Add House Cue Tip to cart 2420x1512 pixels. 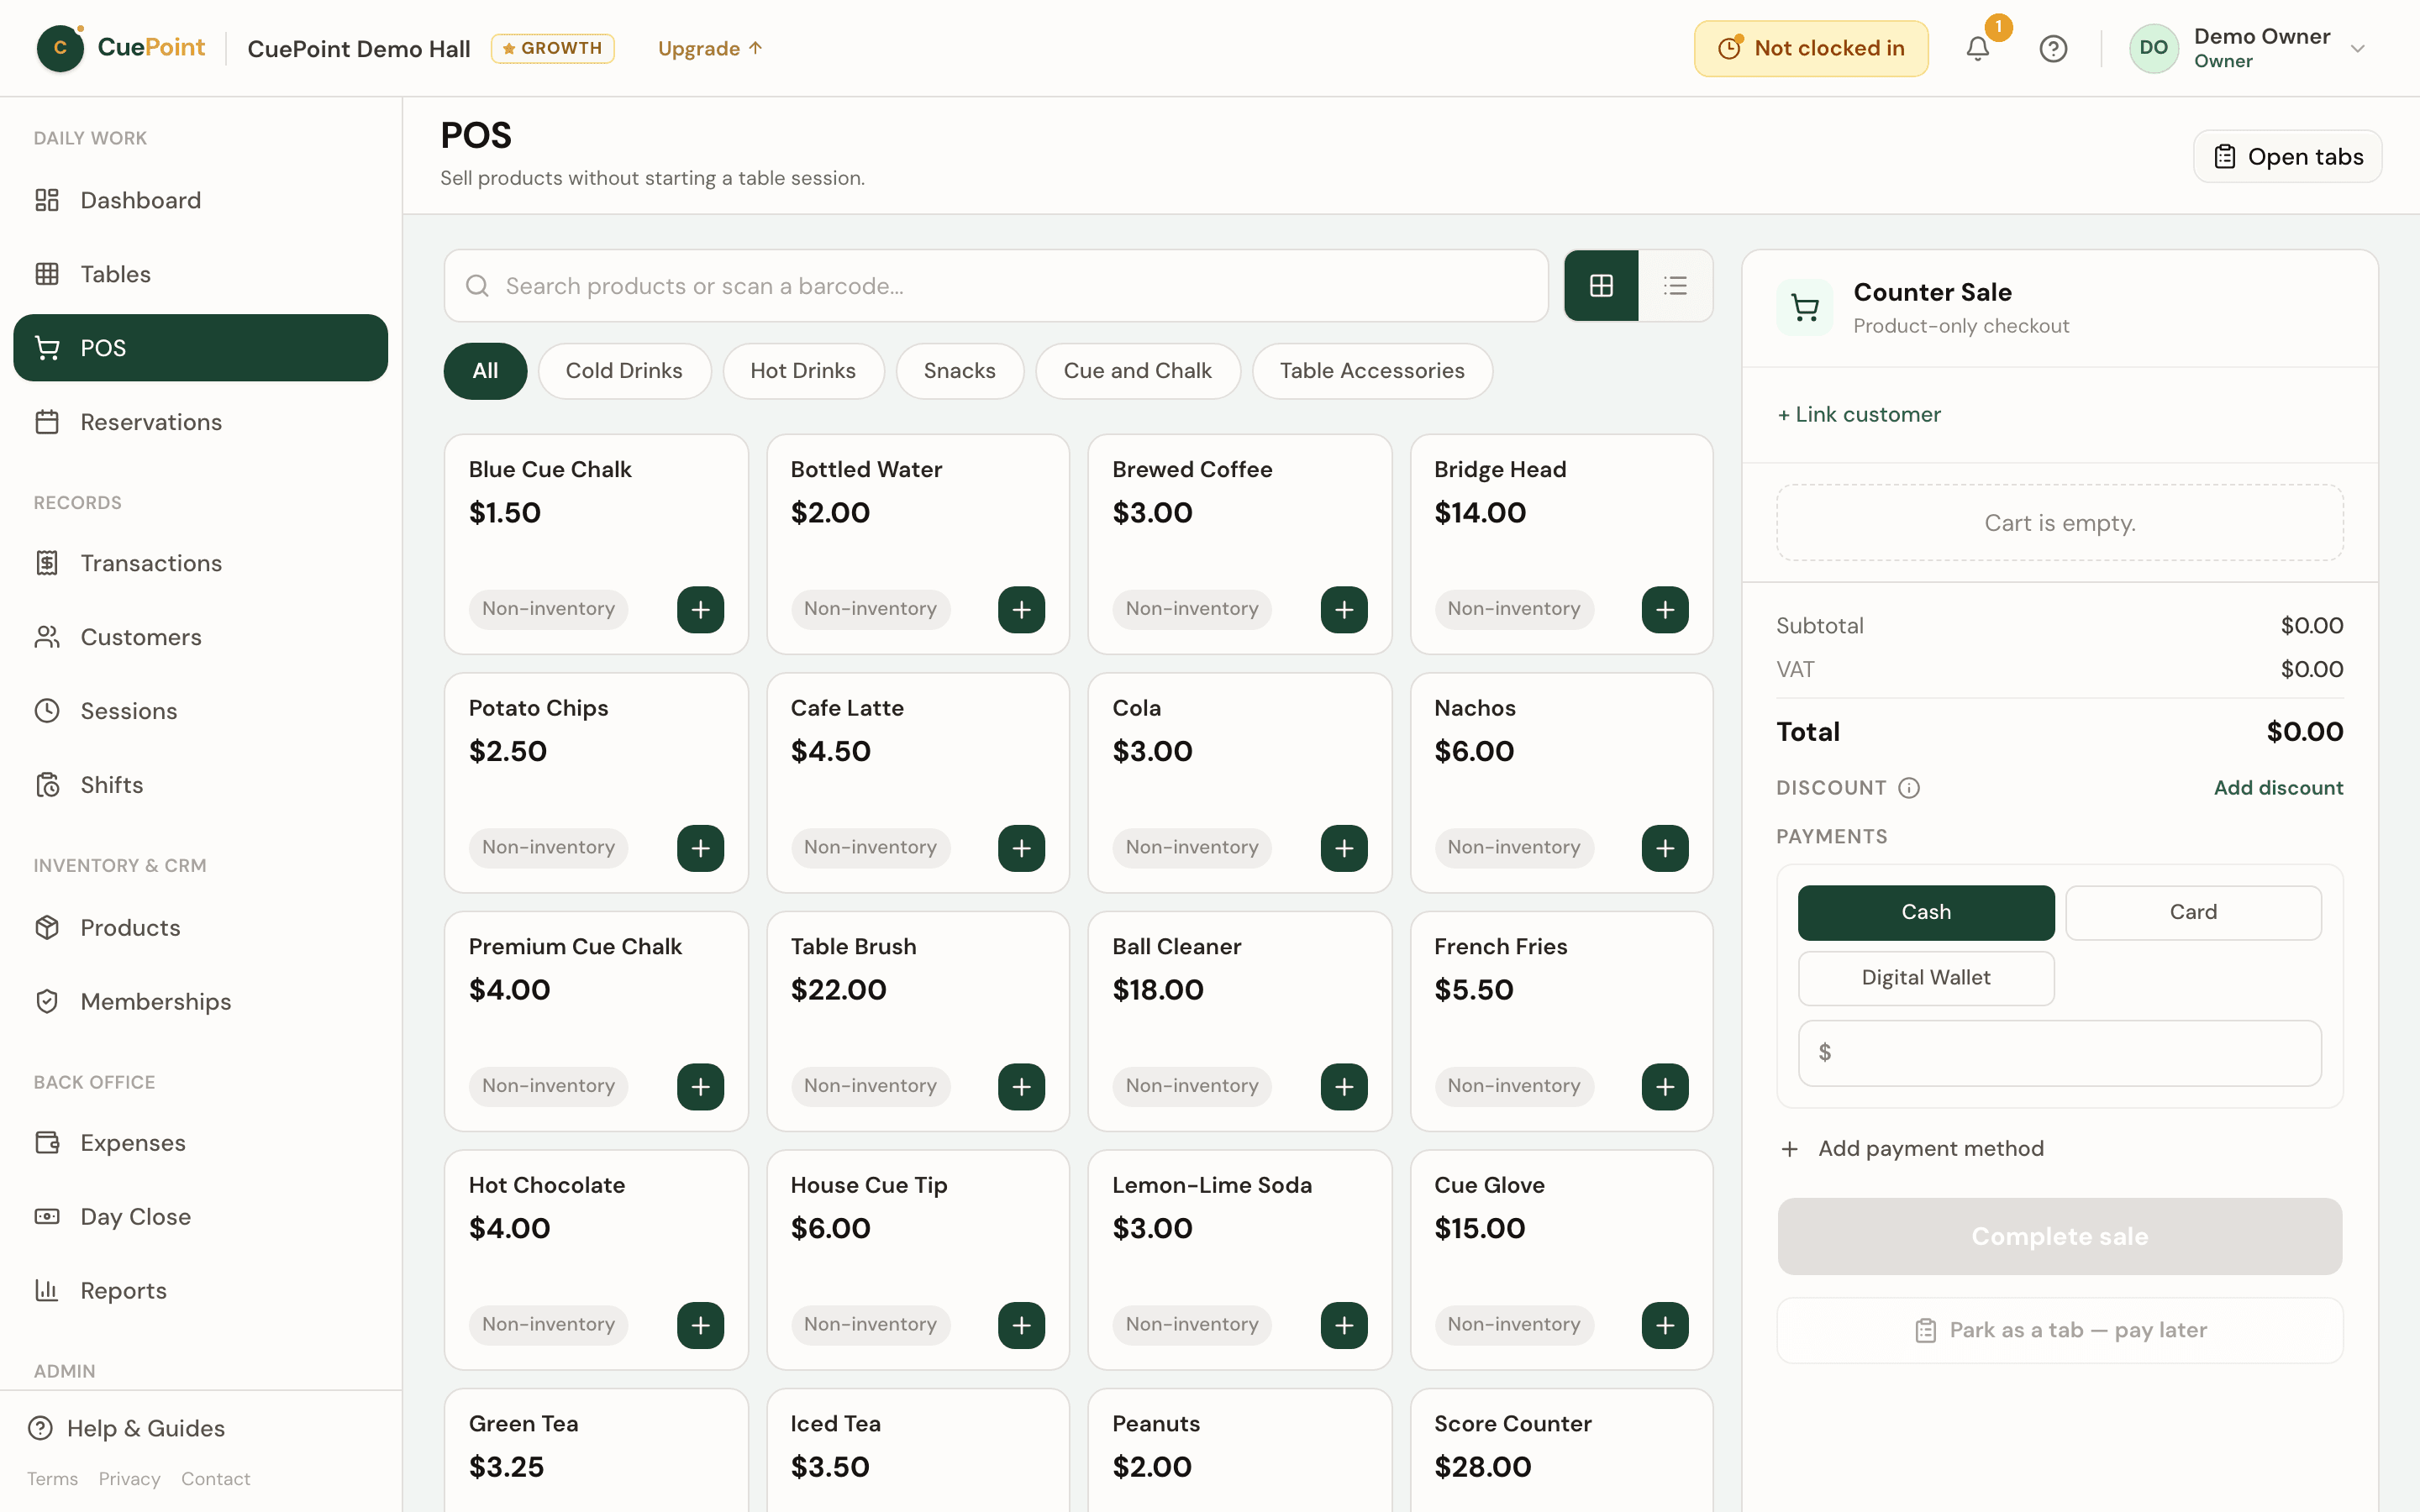1021,1325
